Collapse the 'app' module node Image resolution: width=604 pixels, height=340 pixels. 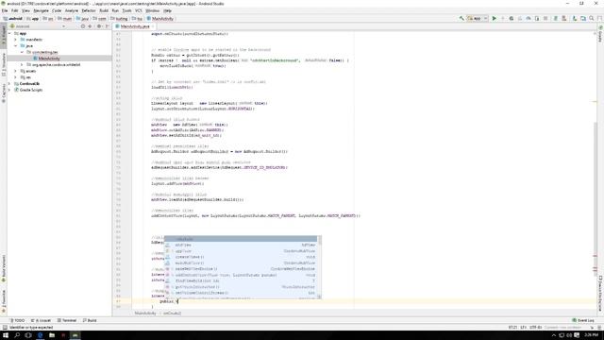[9, 34]
